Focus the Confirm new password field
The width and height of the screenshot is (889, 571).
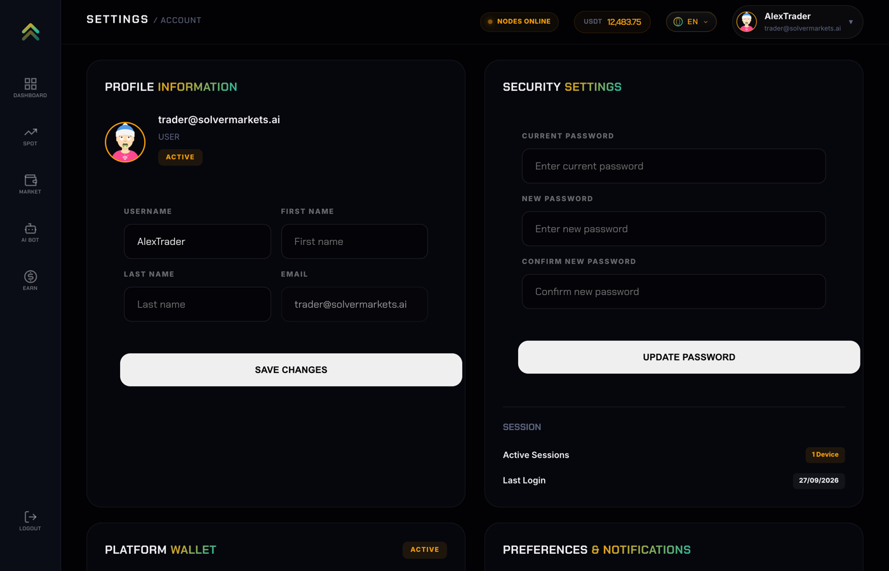click(x=674, y=291)
